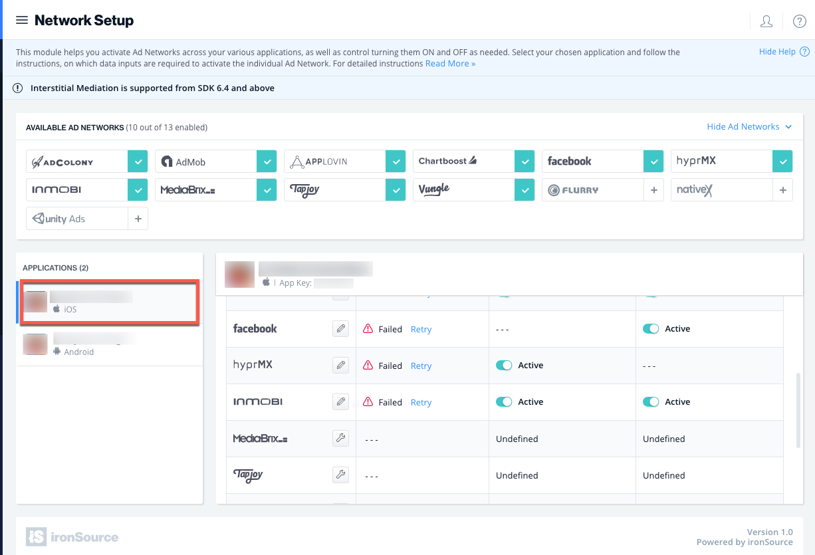Viewport: 815px width, 555px height.
Task: Edit the facebook network settings via pencil icon
Action: 340,328
